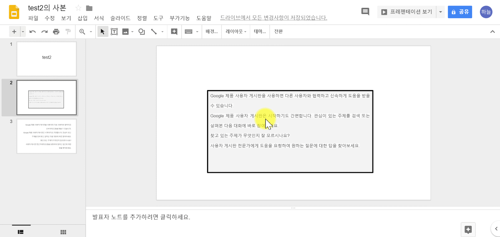Expand the new slide layout dropdown
500x237 pixels.
click(23, 31)
